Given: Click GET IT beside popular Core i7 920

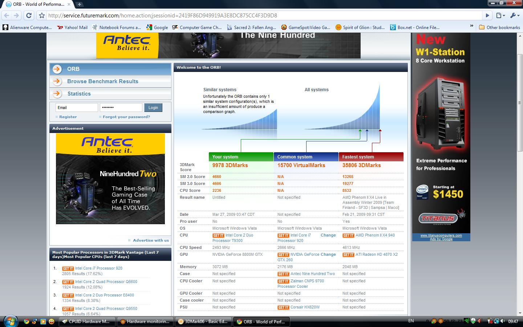Looking at the screenshot, I should 68,269.
